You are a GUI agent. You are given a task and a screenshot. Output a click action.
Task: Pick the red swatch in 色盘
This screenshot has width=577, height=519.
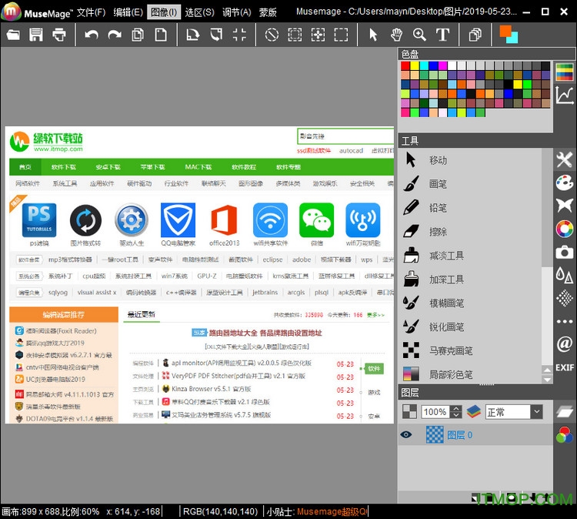(x=405, y=65)
